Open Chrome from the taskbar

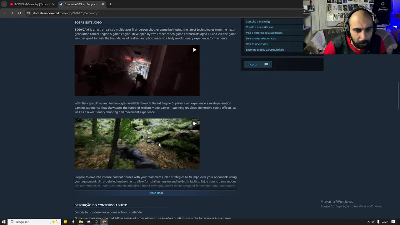point(104,222)
